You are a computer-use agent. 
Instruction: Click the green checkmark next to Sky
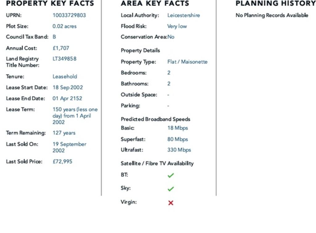[171, 189]
